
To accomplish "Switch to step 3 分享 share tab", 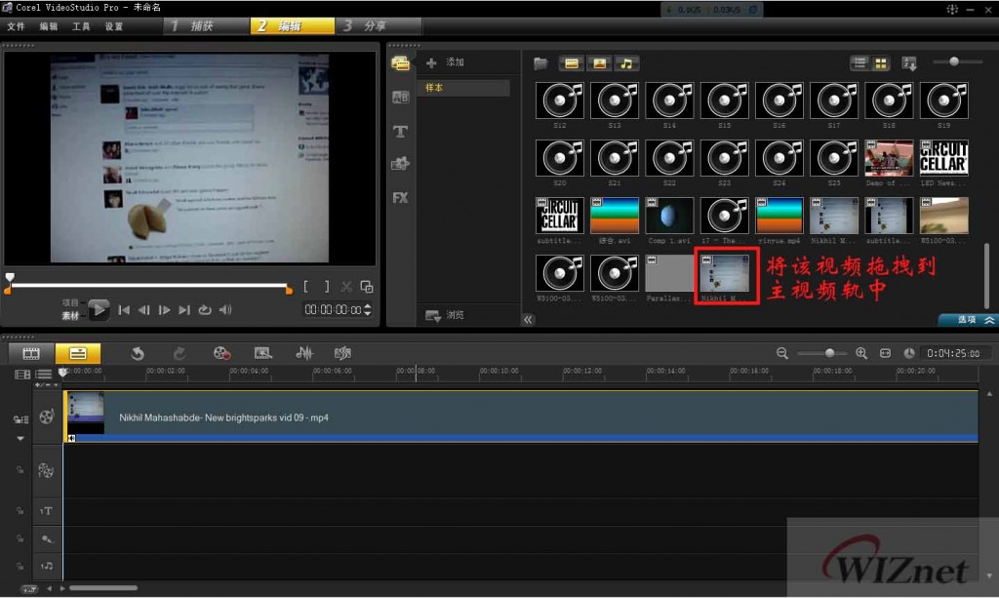I will tap(380, 26).
